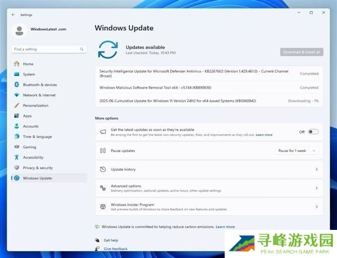
Task: Click Learn more about latest updates
Action: (x=264, y=135)
